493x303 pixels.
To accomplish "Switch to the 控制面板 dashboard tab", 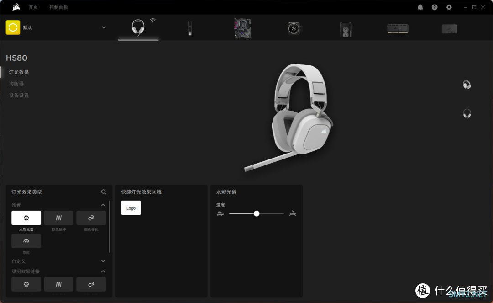I will click(58, 7).
